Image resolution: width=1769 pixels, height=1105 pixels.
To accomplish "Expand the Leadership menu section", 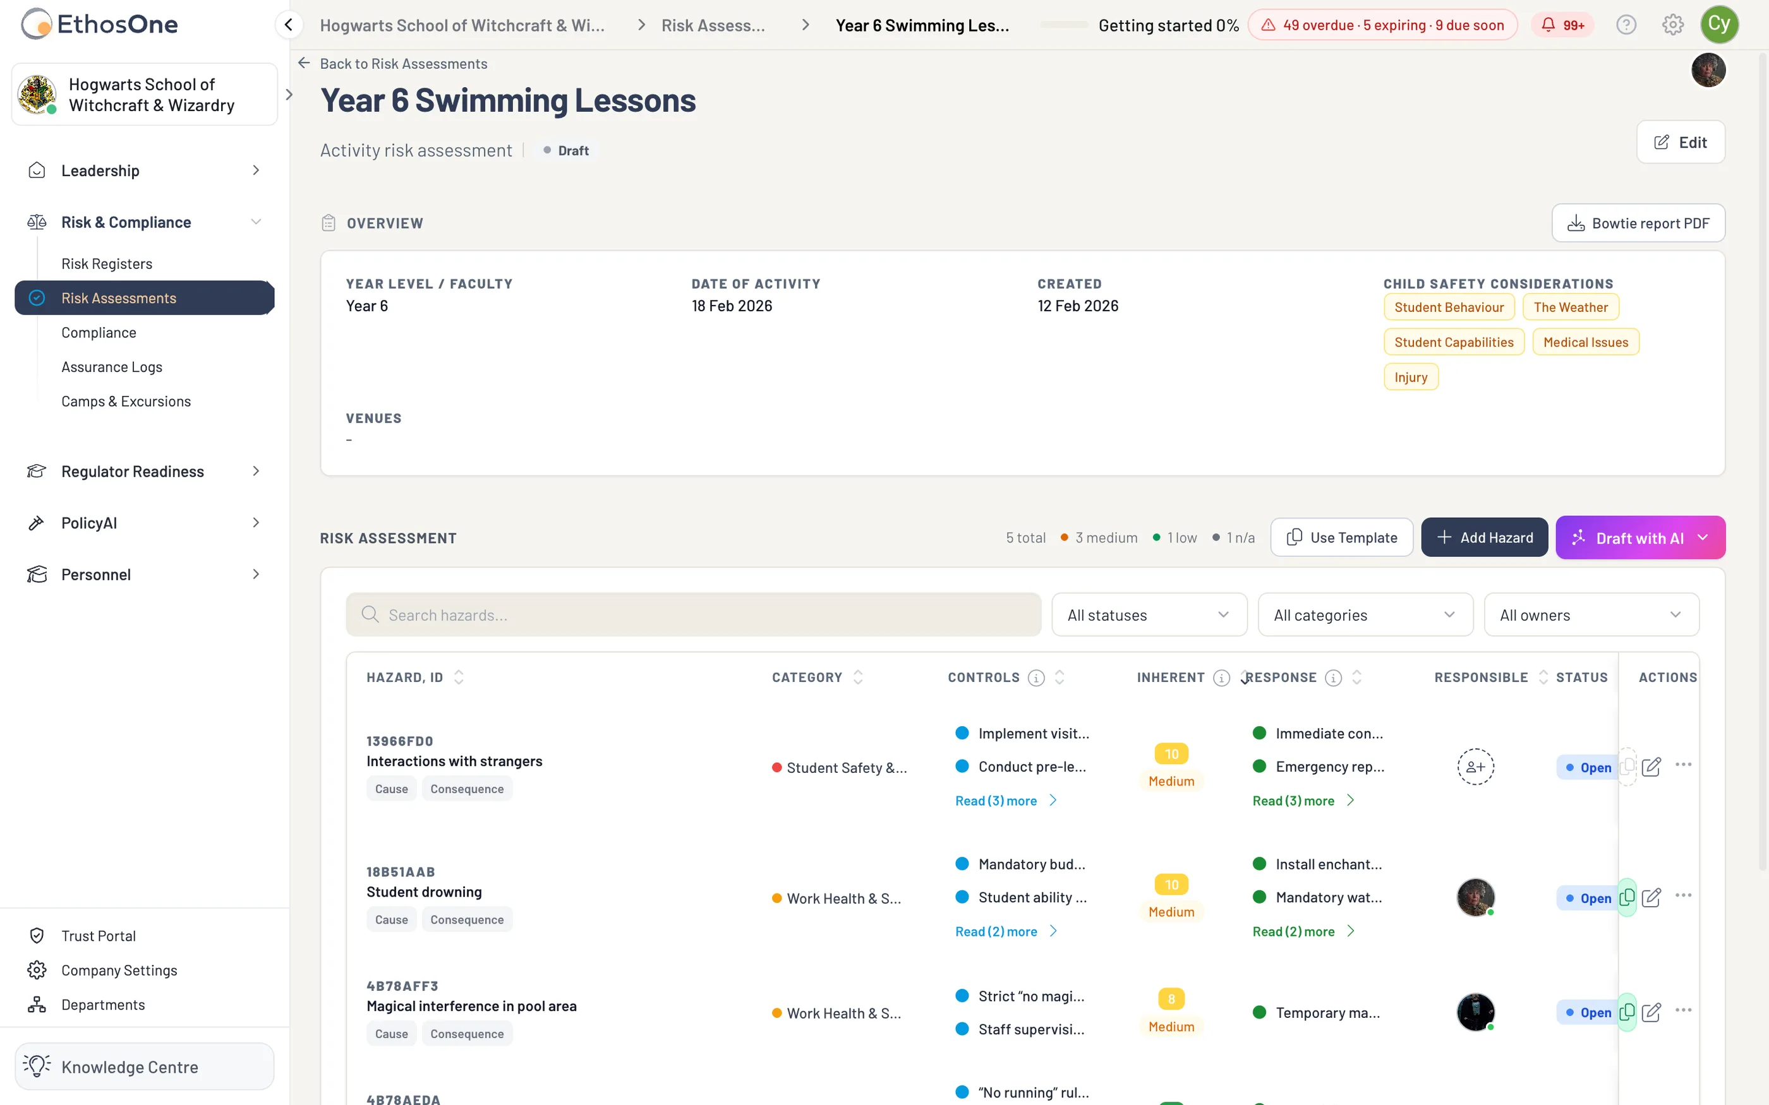I will [x=145, y=170].
